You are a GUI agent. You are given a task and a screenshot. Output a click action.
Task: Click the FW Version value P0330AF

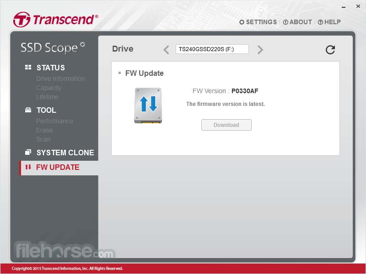coord(245,91)
